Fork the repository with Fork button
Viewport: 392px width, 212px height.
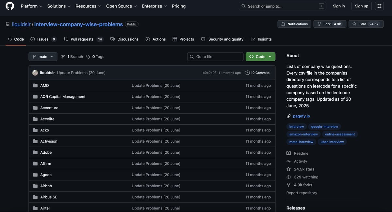[x=330, y=24]
